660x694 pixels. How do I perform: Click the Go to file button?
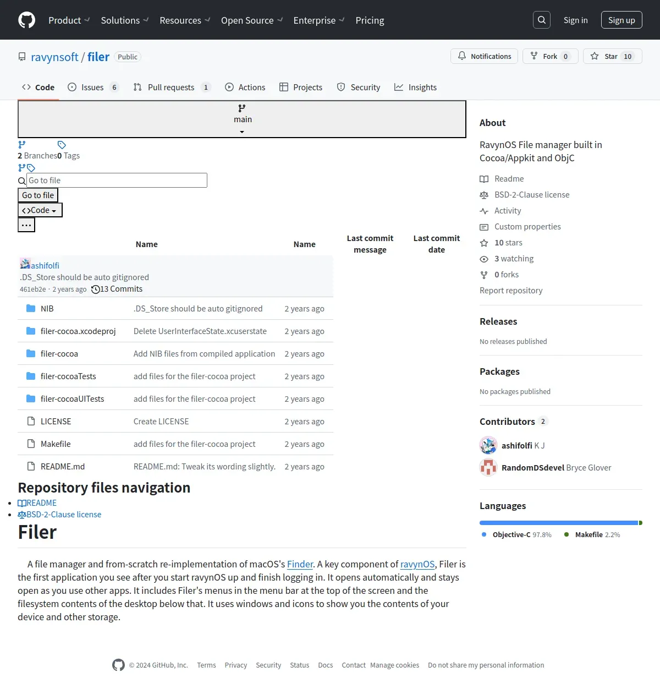pos(38,195)
